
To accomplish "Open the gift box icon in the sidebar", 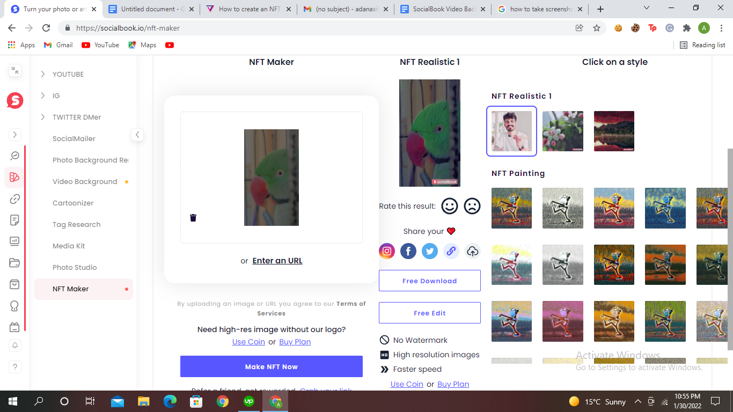I will pyautogui.click(x=15, y=327).
